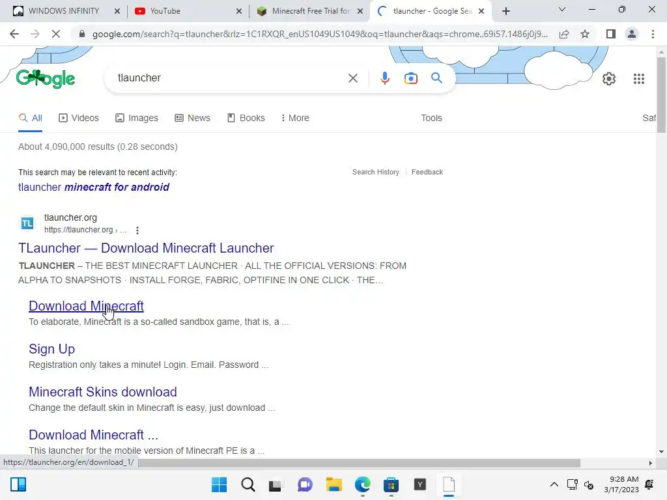Bookmark this page with the star icon
Viewport: 667px width, 500px height.
pos(585,34)
